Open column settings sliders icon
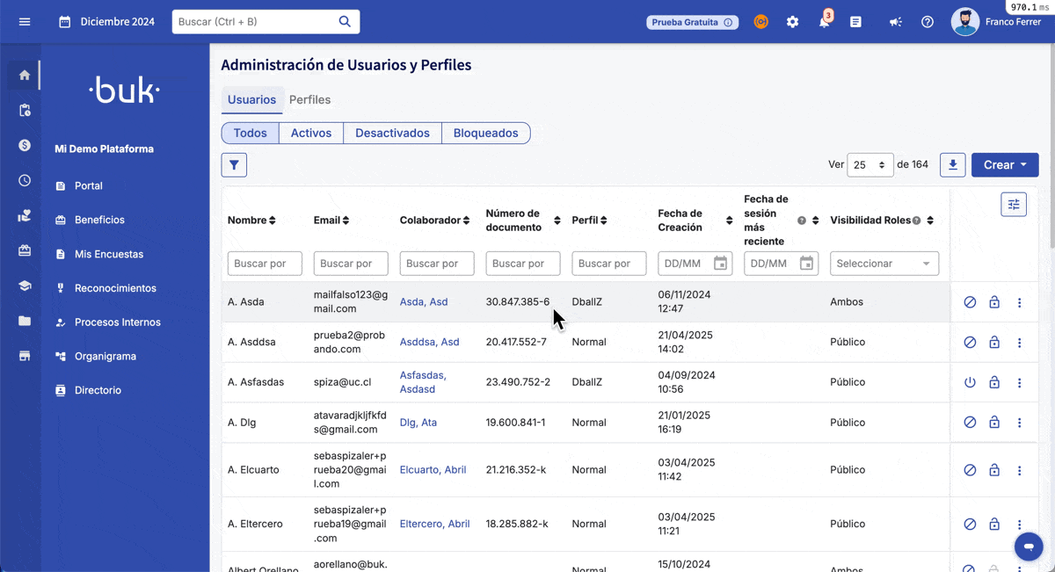 click(1013, 204)
